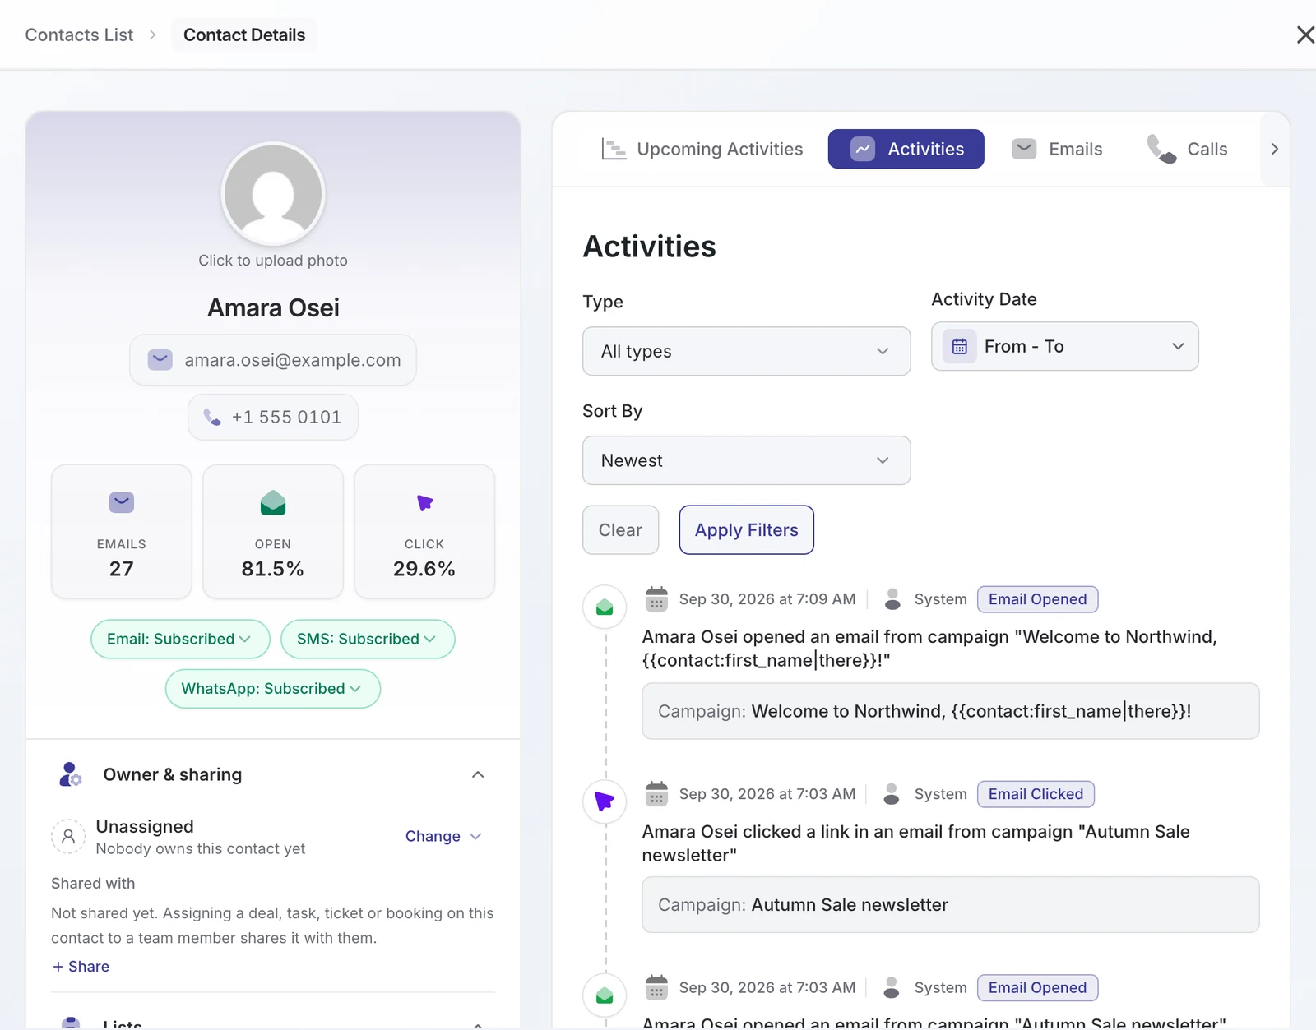This screenshot has height=1030, width=1316.
Task: Switch to the Calls tab
Action: pos(1187,149)
